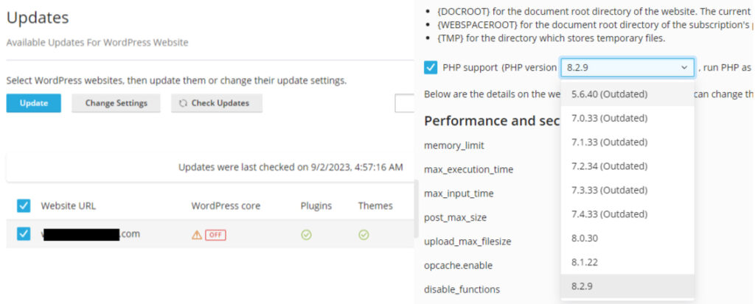Viewport: 755px width, 304px height.
Task: Uncheck the website row checkbox
Action: 24,235
